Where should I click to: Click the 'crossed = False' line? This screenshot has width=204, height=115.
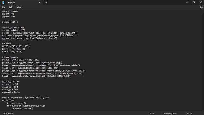11,92
